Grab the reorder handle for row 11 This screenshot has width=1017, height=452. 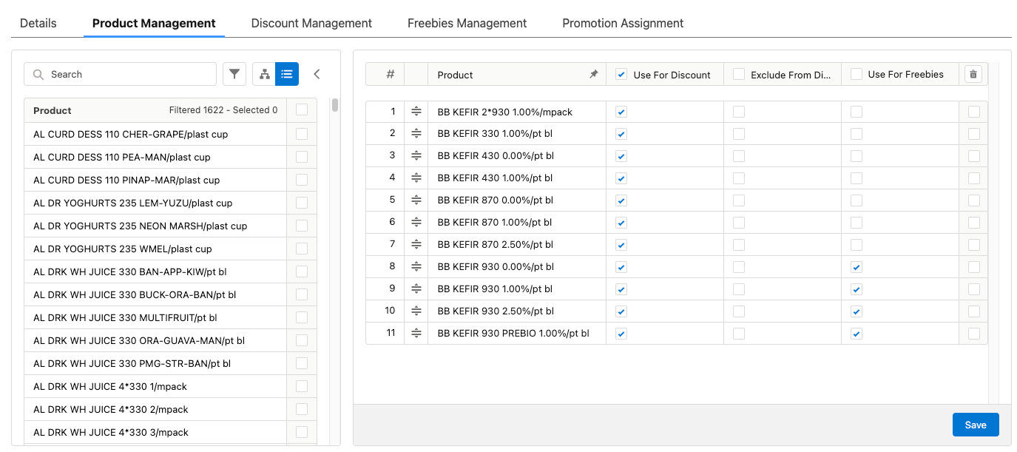(416, 333)
